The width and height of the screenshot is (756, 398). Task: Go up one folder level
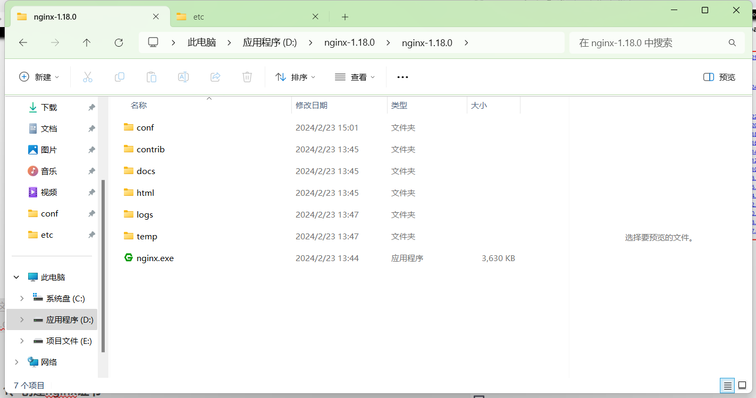click(87, 43)
